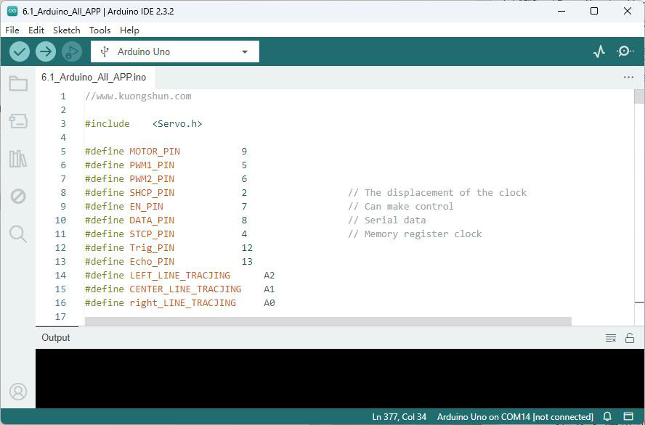The image size is (645, 425).
Task: Click the A1 pin value
Action: (x=269, y=289)
